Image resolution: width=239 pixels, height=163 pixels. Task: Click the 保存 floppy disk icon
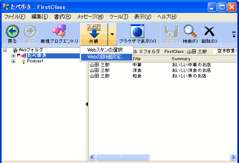click(172, 32)
